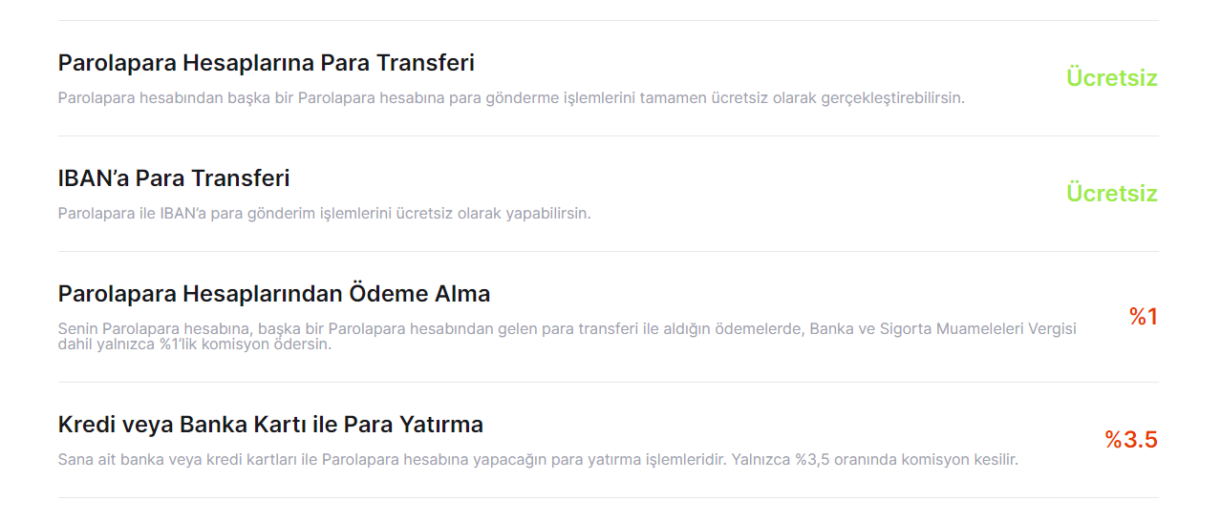
Task: Click the Ücretsiz label for Parolapara account transfers
Action: (1112, 78)
